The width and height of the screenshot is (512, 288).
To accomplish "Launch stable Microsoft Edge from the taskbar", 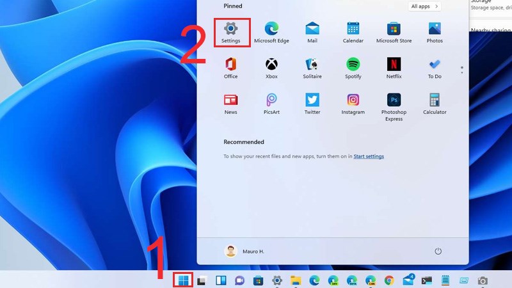I will click(314, 280).
